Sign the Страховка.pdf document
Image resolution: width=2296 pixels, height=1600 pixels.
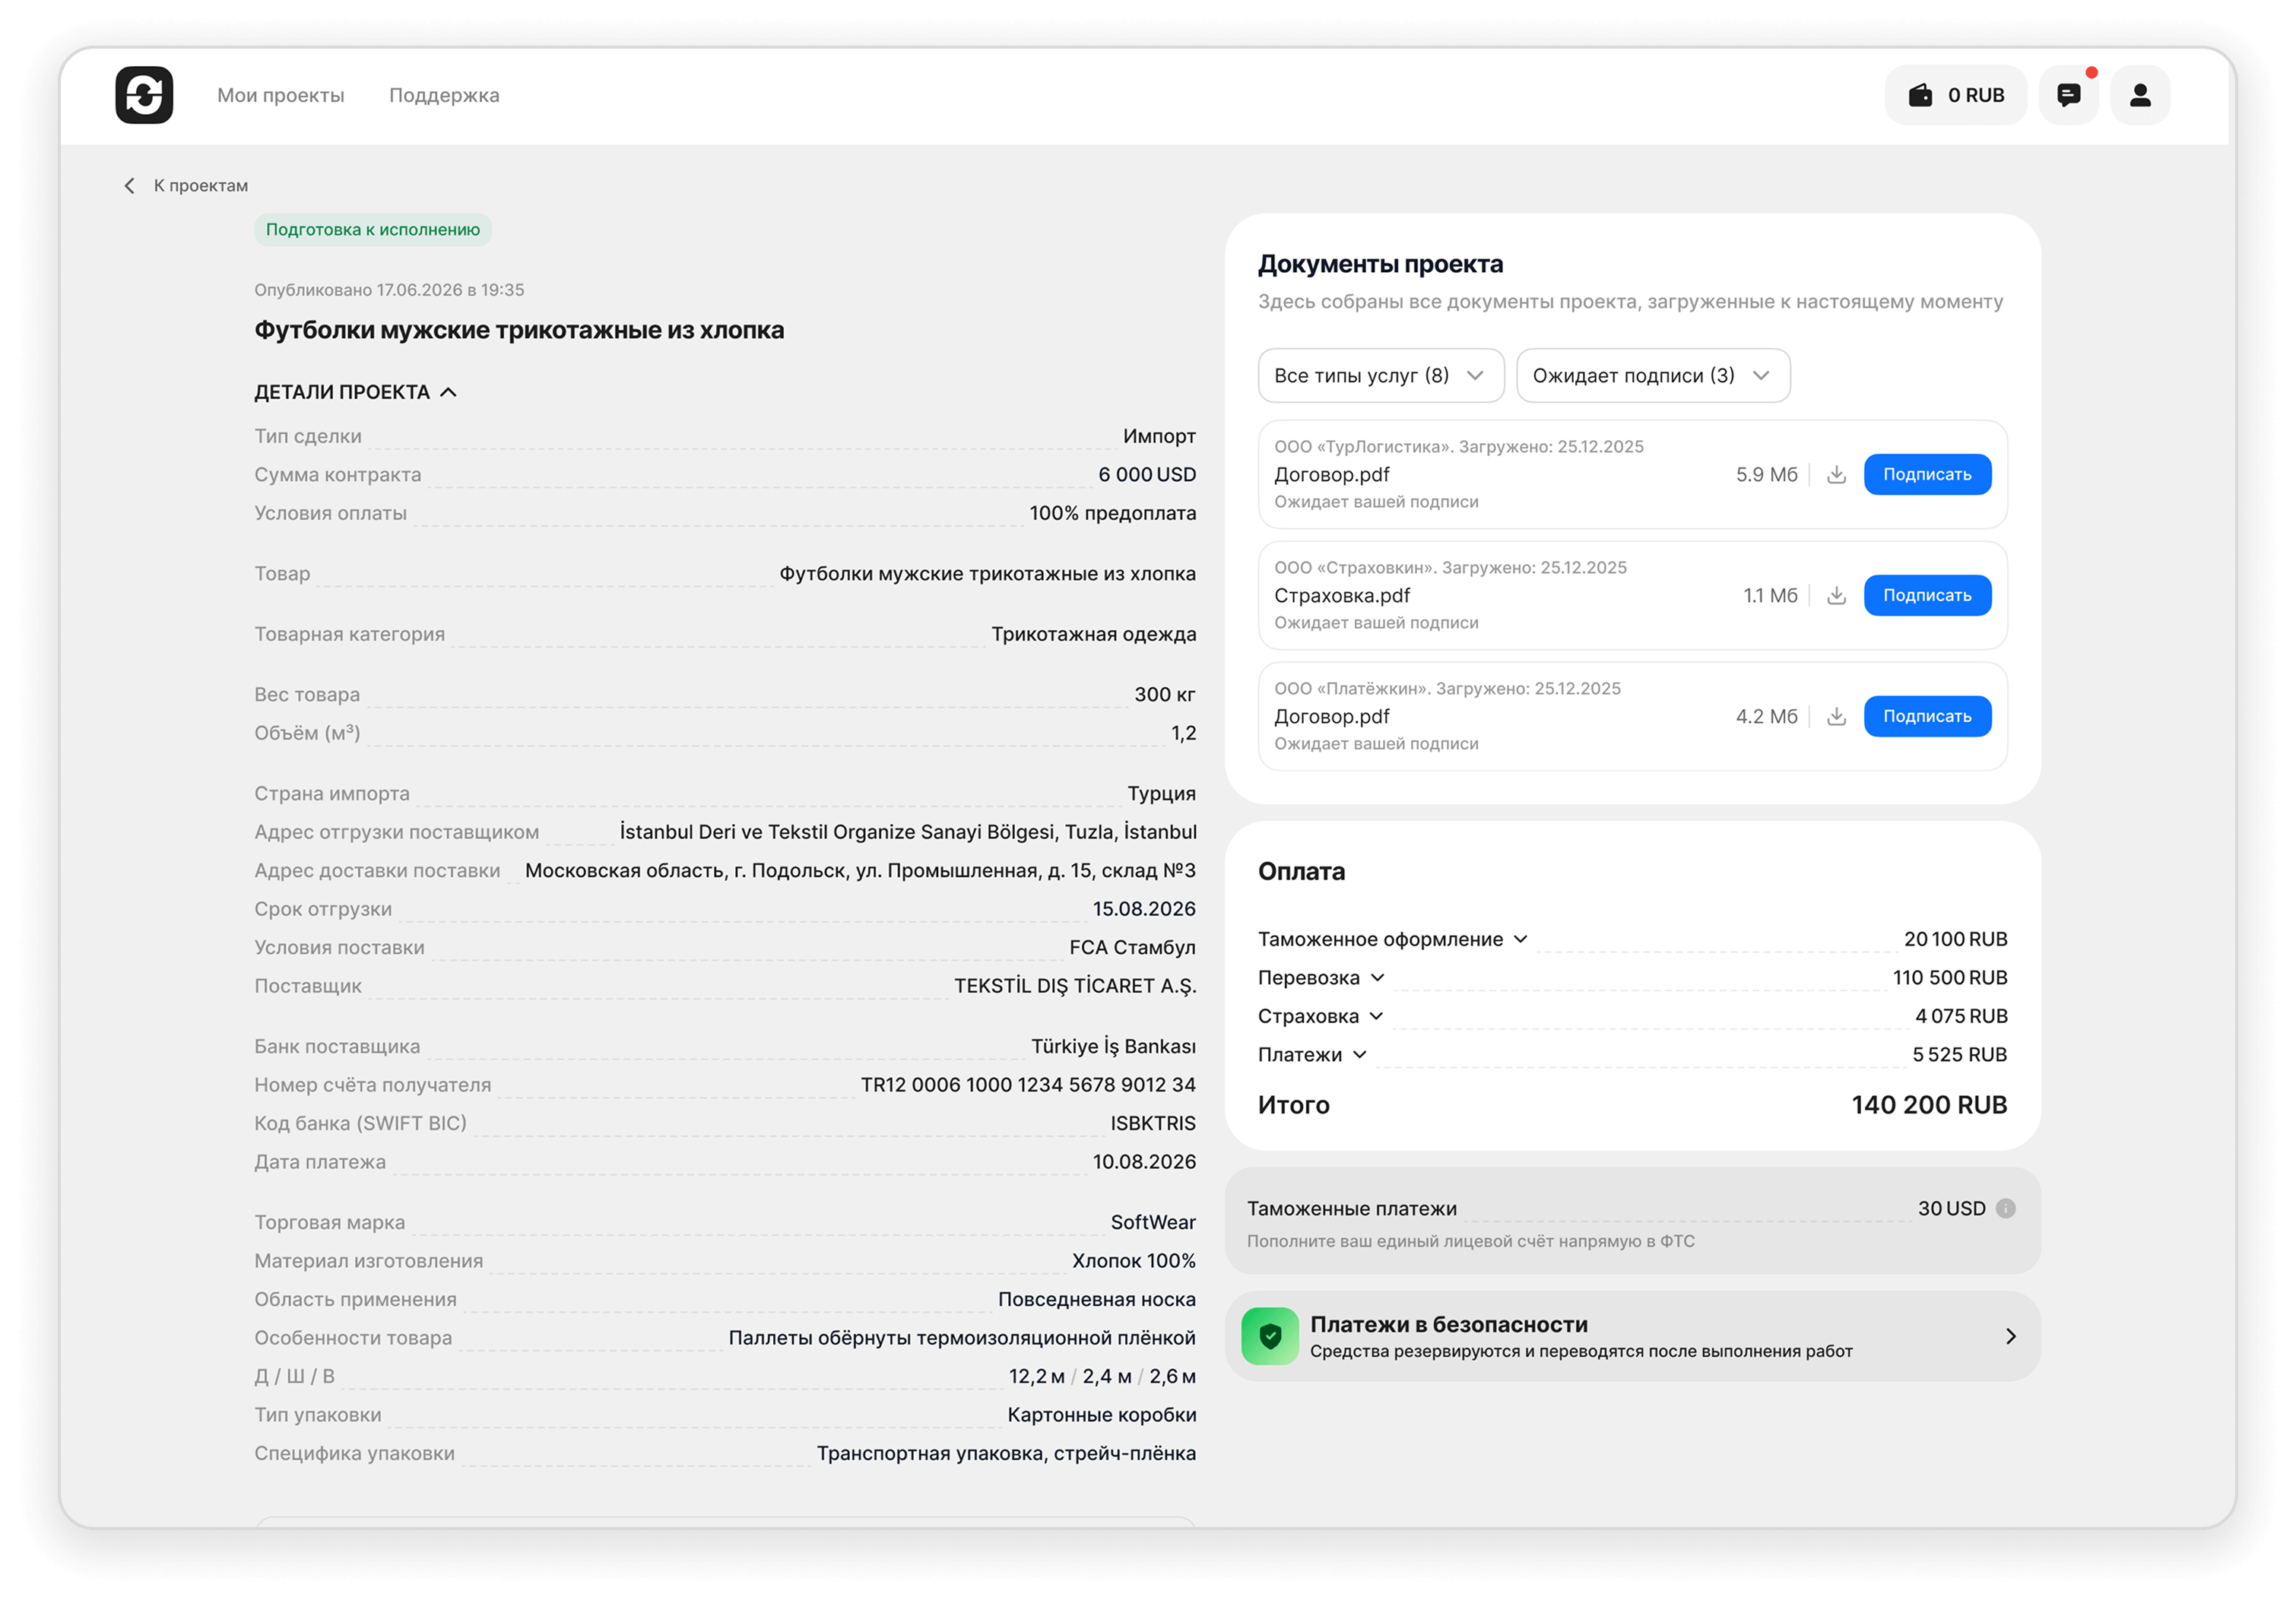coord(1927,596)
